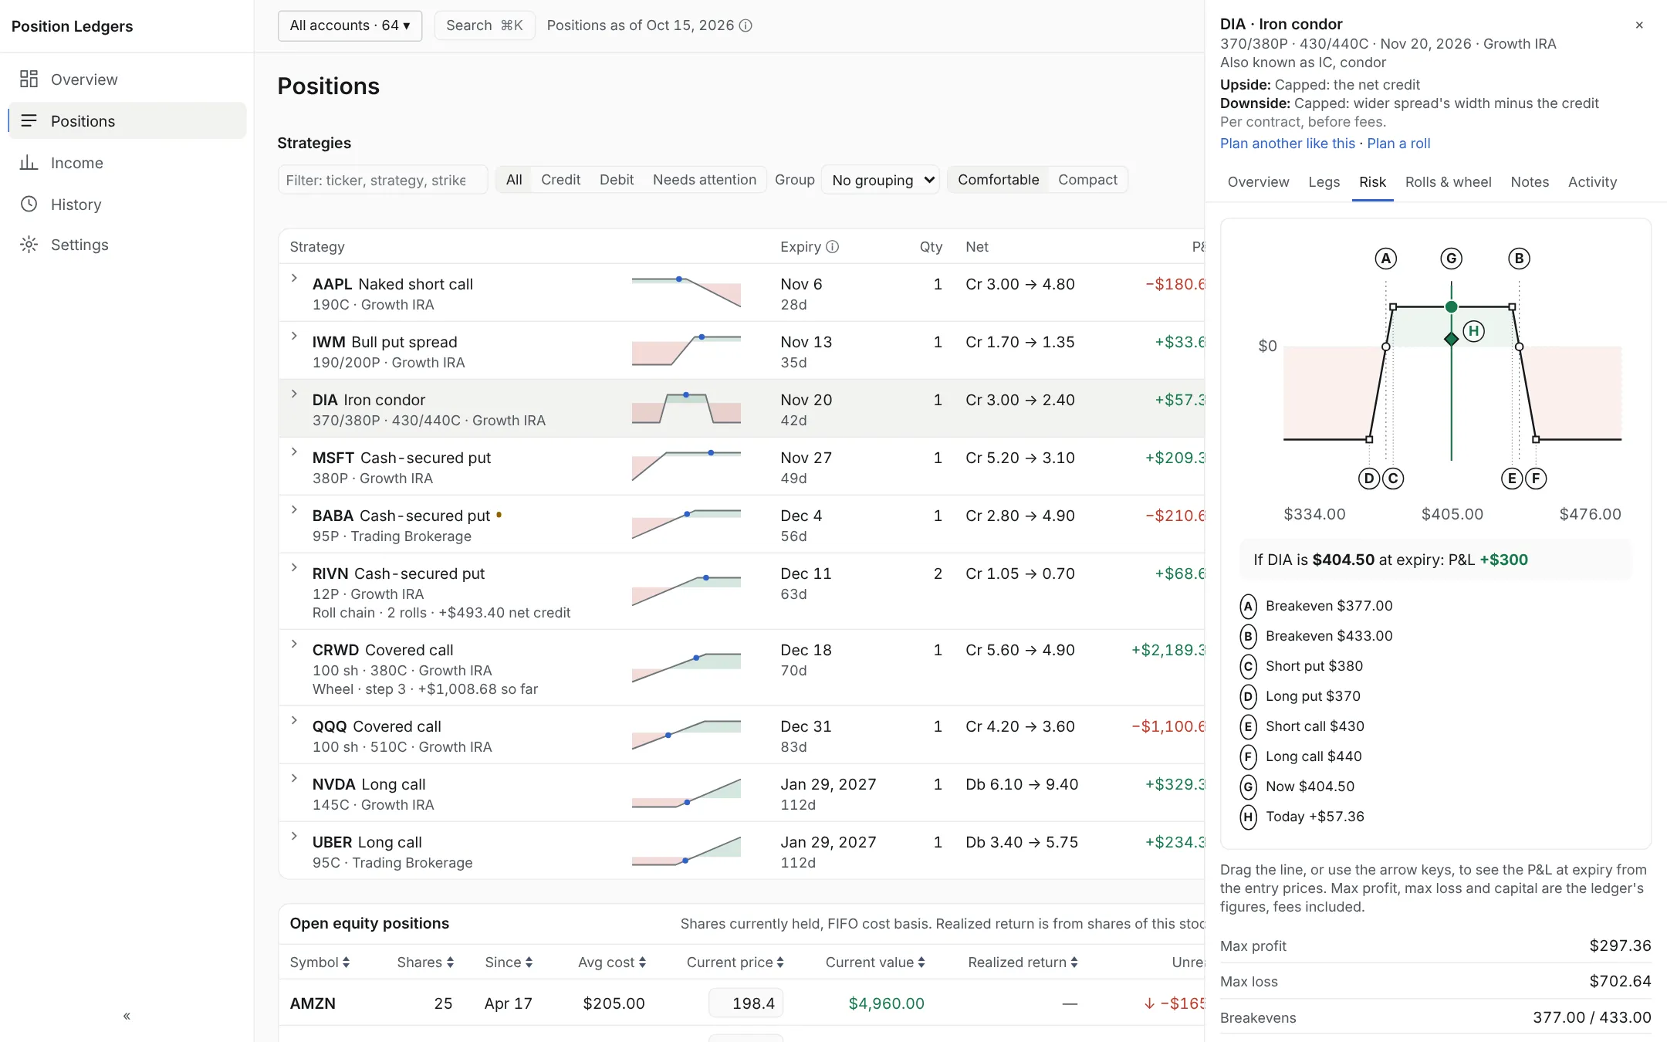Viewport: 1667px width, 1042px height.
Task: Sort by Symbol using its sort arrows
Action: [x=346, y=962]
